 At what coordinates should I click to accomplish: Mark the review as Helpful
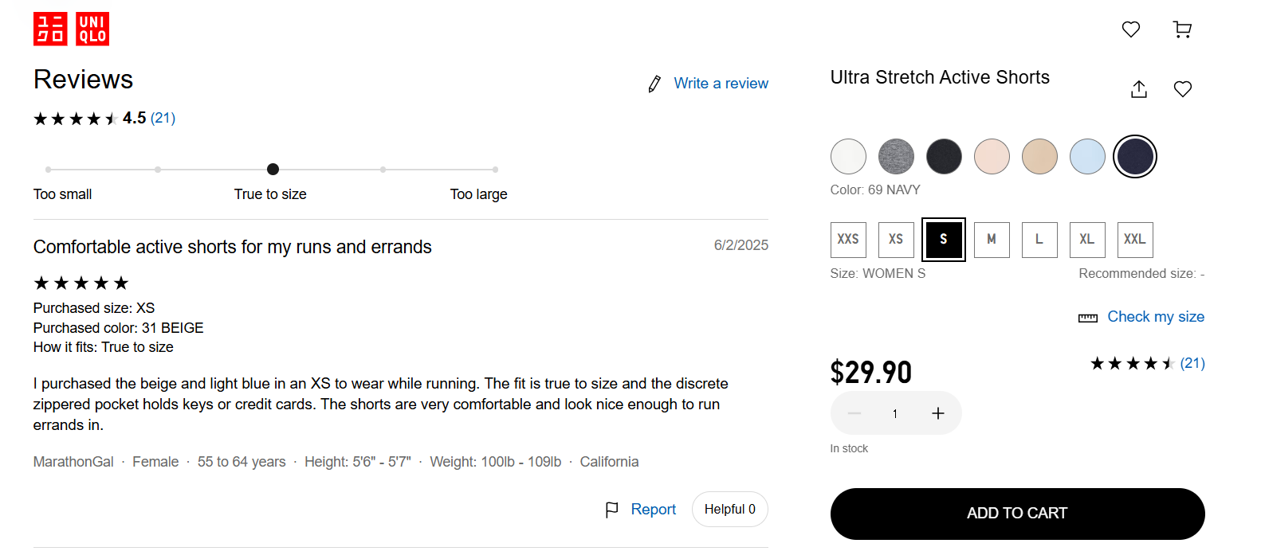click(x=730, y=510)
